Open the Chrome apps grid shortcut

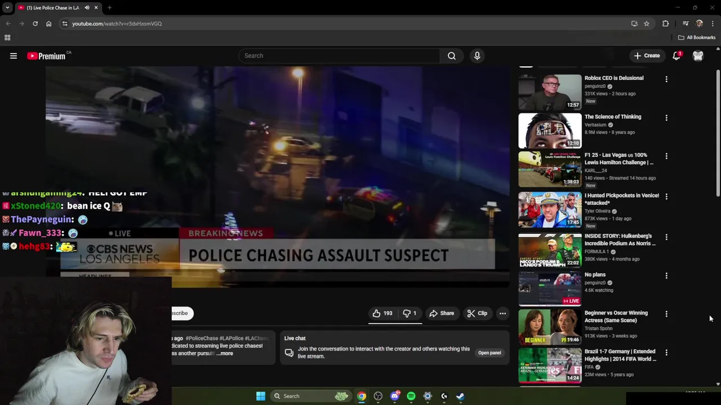click(7, 38)
